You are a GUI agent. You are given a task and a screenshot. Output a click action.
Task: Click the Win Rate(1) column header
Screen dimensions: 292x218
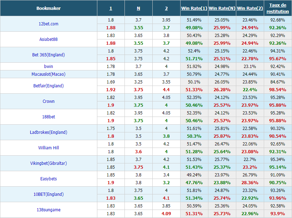coord(194,8)
